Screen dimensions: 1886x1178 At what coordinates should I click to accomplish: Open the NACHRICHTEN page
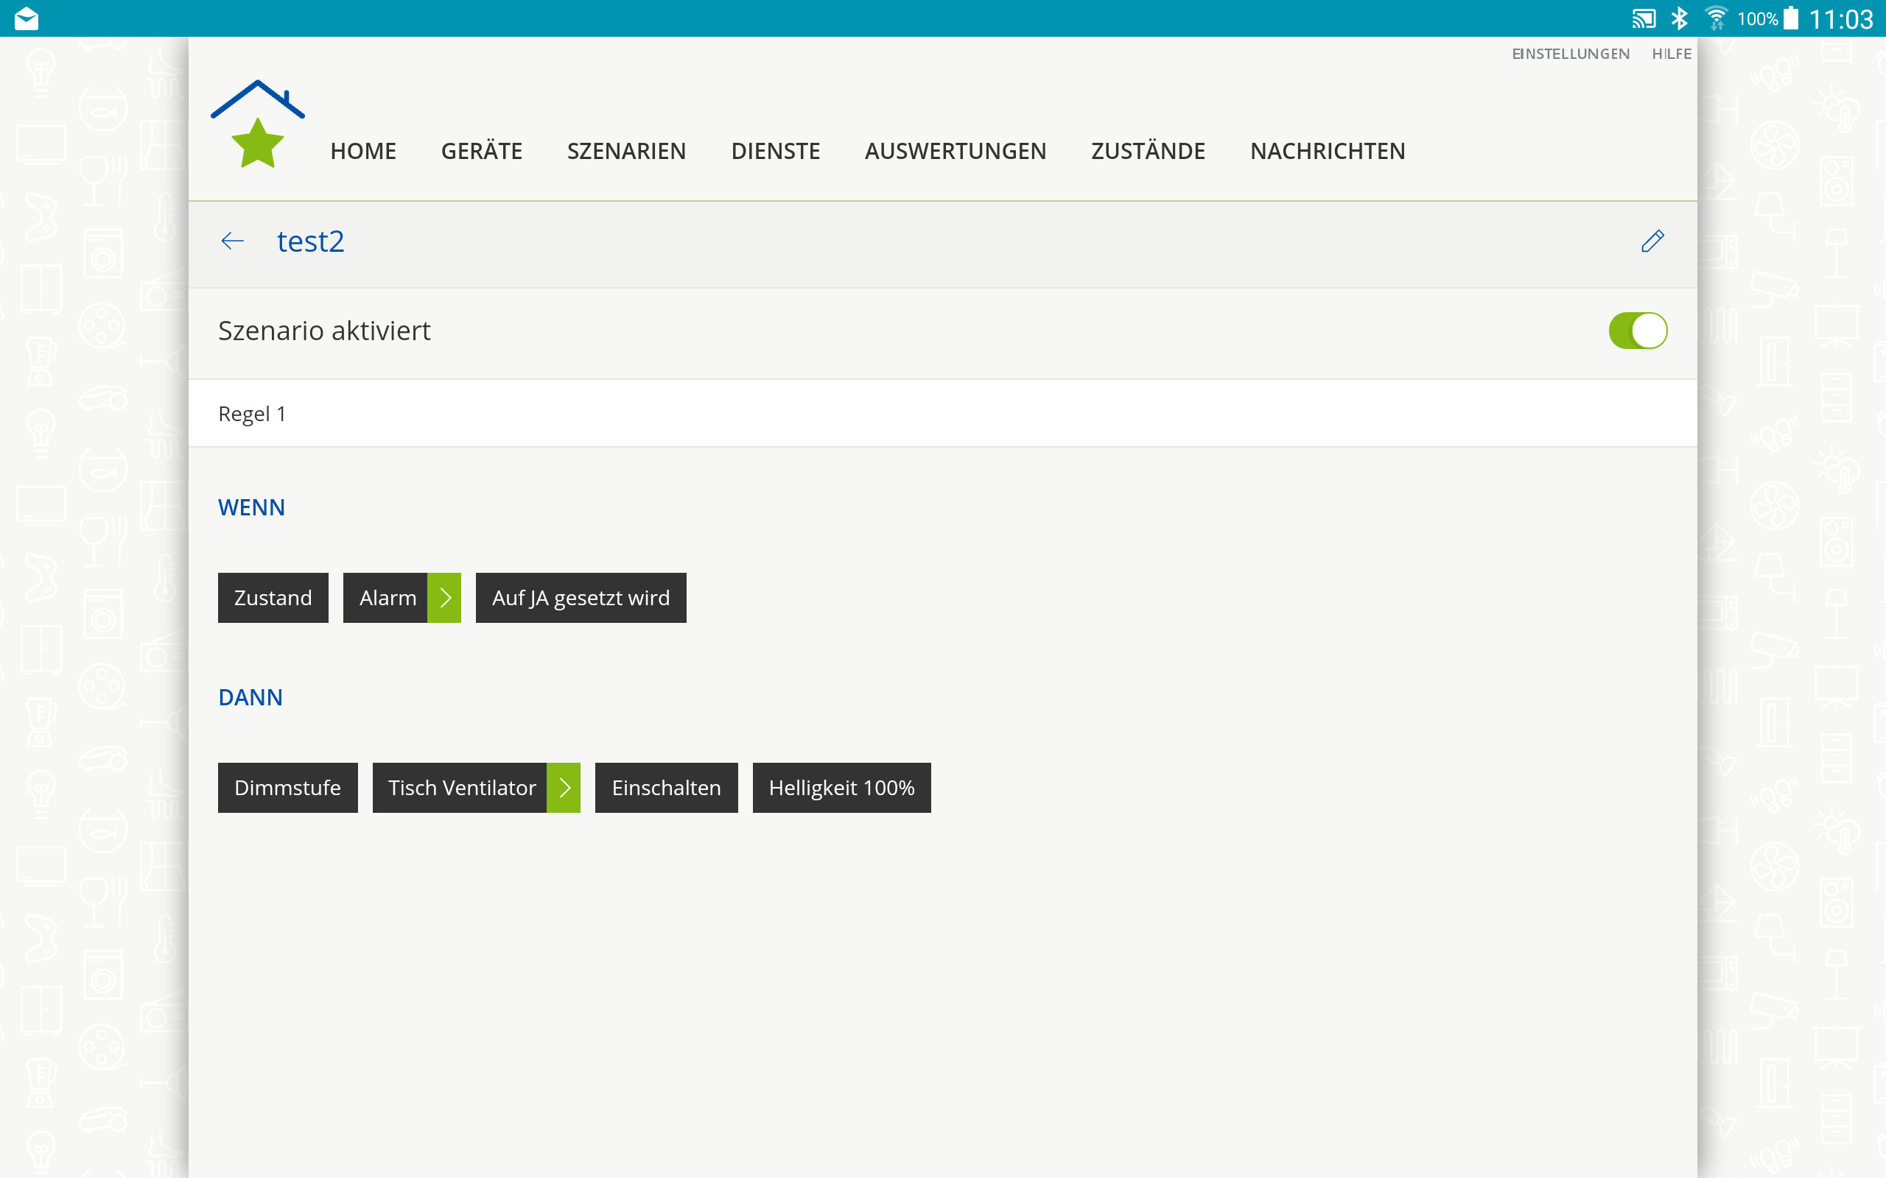(1328, 151)
